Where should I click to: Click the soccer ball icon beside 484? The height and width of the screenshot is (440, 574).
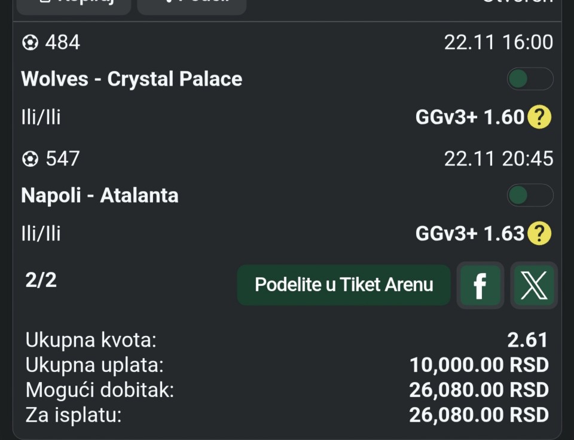point(30,42)
